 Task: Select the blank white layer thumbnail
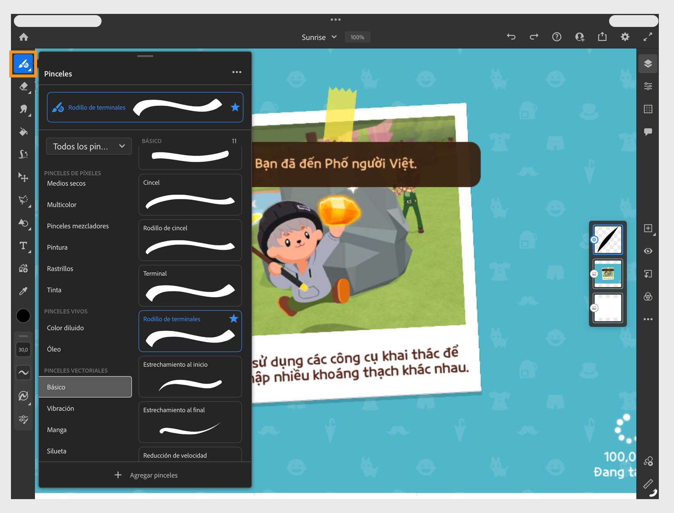(607, 308)
